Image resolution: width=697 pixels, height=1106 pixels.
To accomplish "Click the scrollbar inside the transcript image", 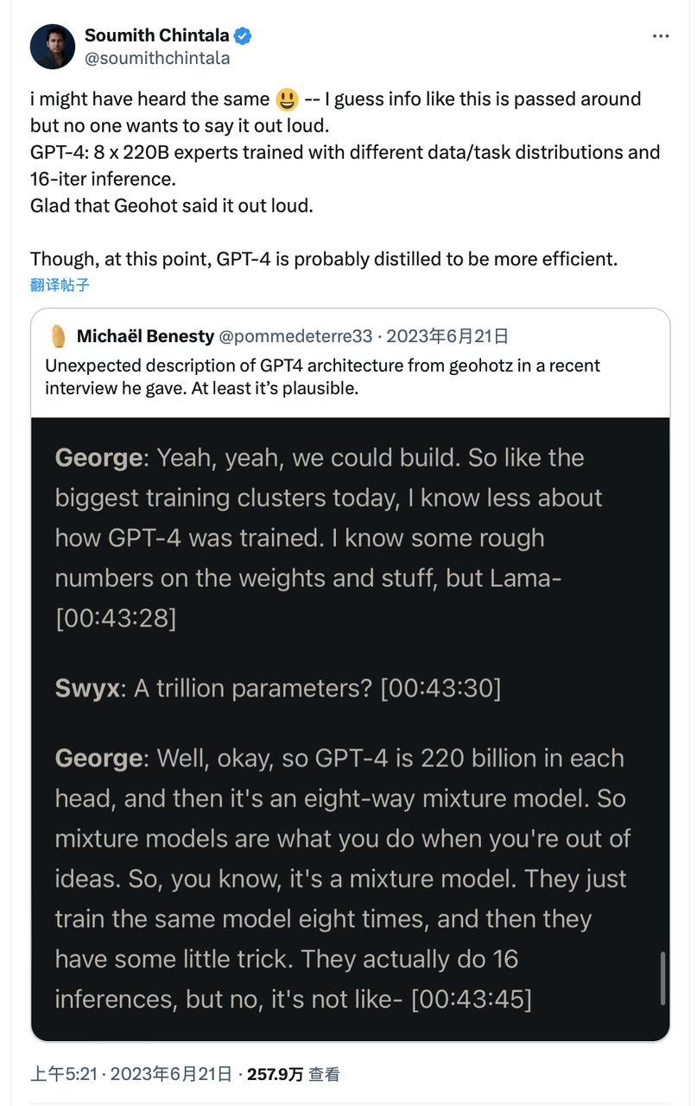I will (x=662, y=978).
